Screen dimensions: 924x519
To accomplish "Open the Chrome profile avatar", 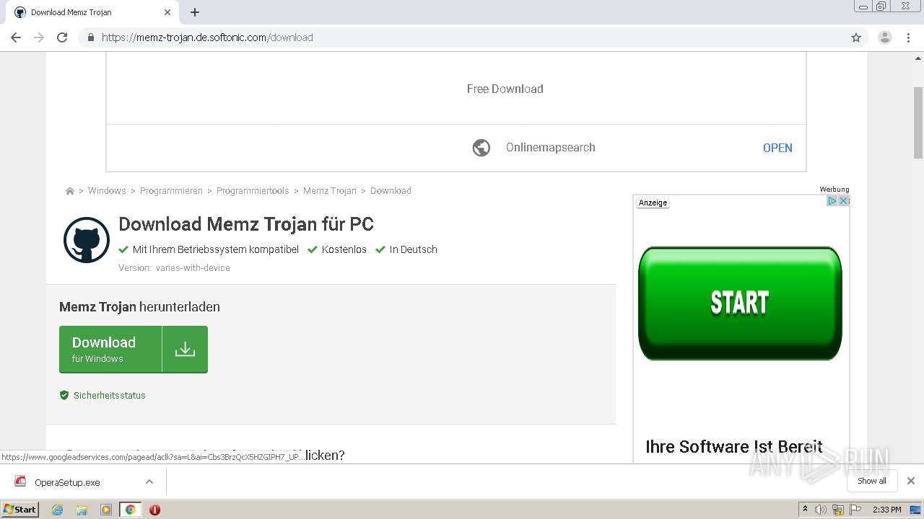I will click(885, 37).
